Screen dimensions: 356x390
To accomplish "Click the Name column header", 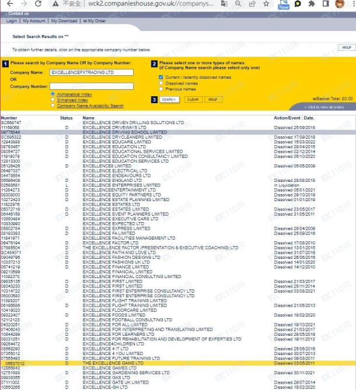I will coord(88,118).
